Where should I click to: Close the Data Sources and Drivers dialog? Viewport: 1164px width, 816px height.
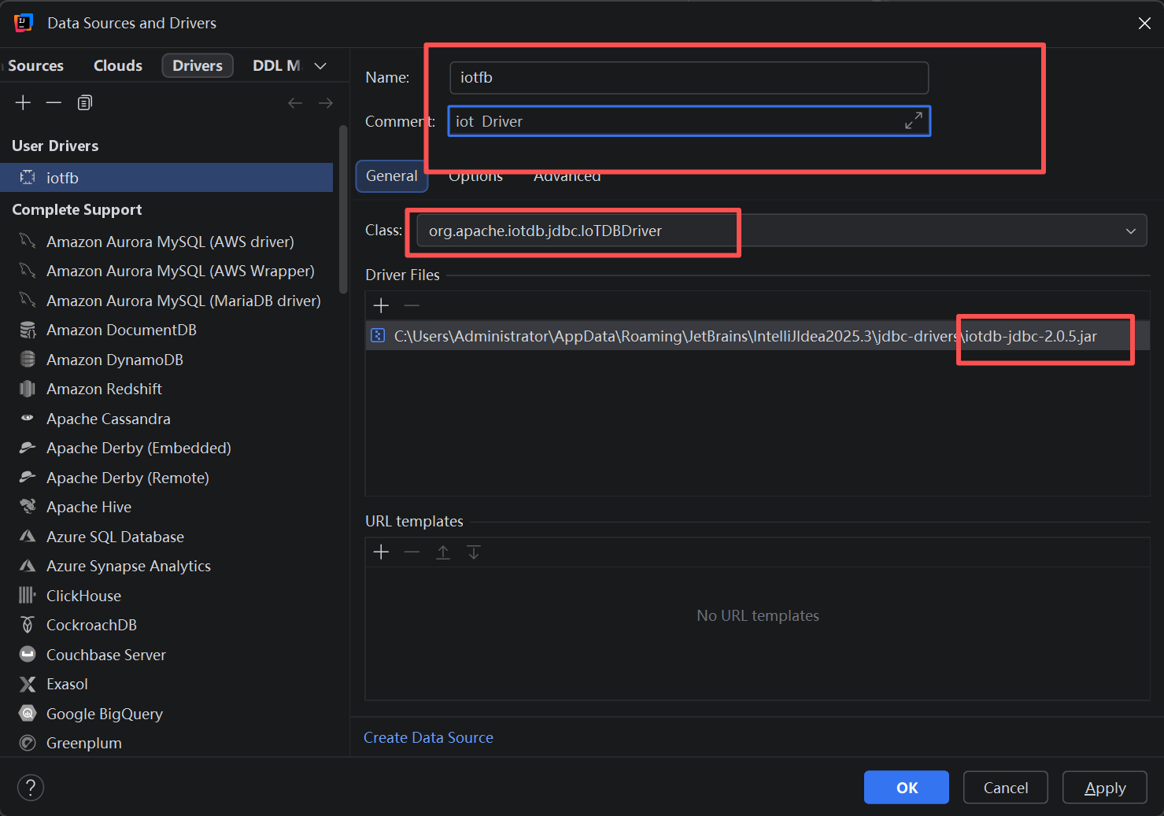(1144, 23)
